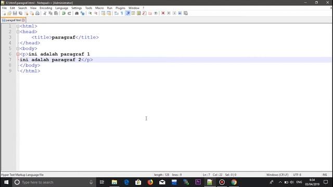Open the Function List panel icon

pyautogui.click(x=145, y=13)
